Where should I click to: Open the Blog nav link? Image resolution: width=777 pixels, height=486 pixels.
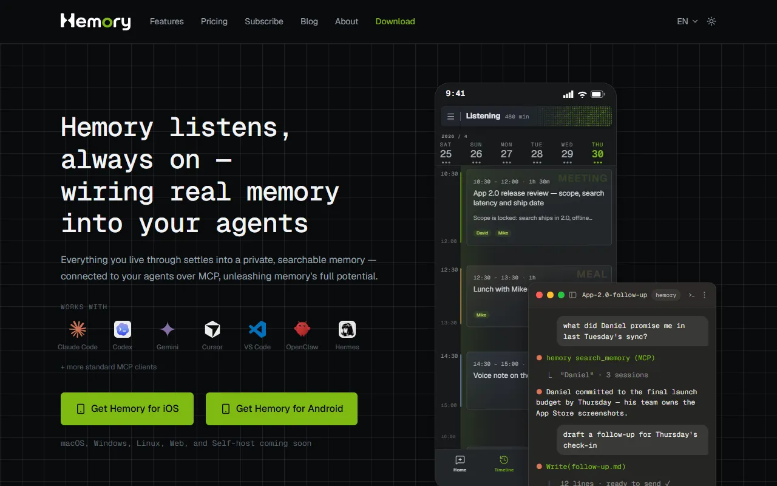coord(309,21)
